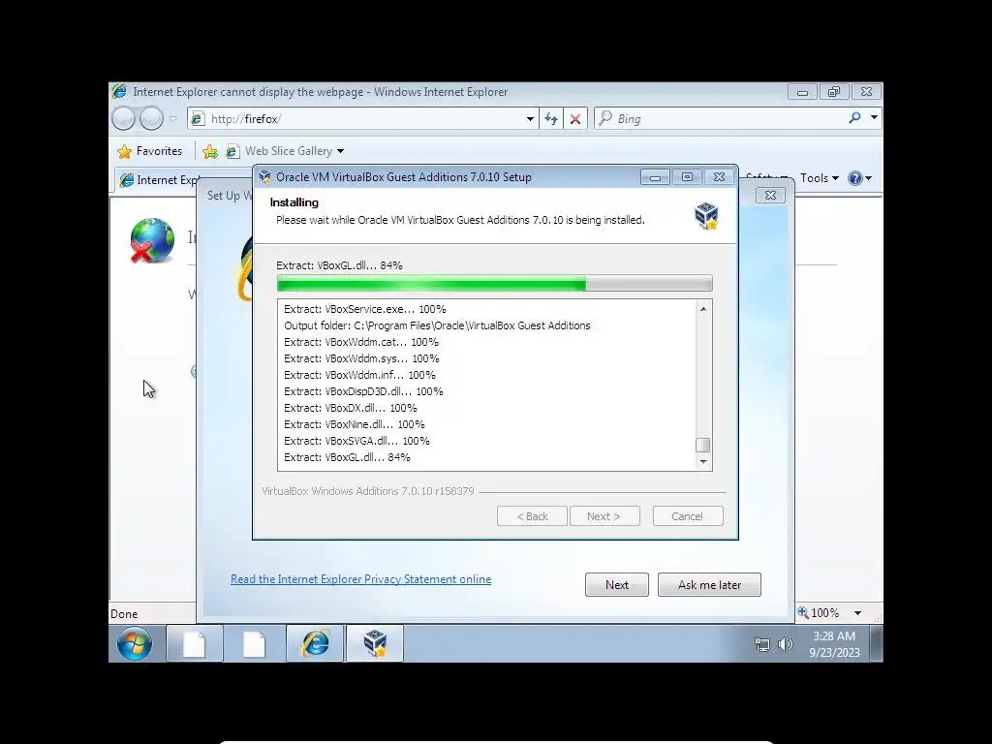This screenshot has width=992, height=744.
Task: Click Next in the Set Up IE dialog
Action: coord(617,584)
